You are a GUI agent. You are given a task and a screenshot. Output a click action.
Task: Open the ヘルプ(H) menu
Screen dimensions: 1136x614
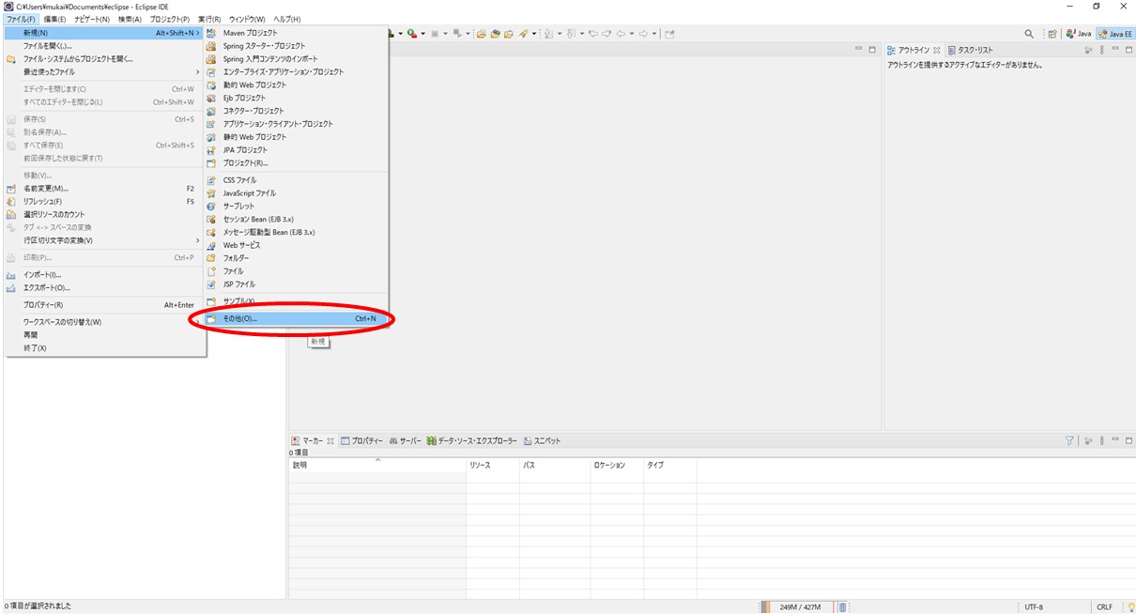click(287, 19)
